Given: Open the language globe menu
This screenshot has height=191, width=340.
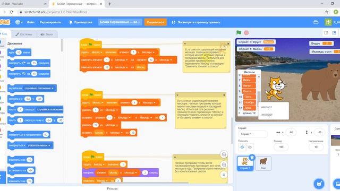Looking at the screenshot, I should click(x=19, y=22).
